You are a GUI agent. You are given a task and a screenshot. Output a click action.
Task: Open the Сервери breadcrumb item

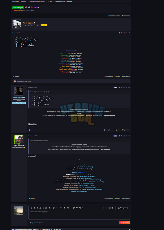tap(23, 1)
